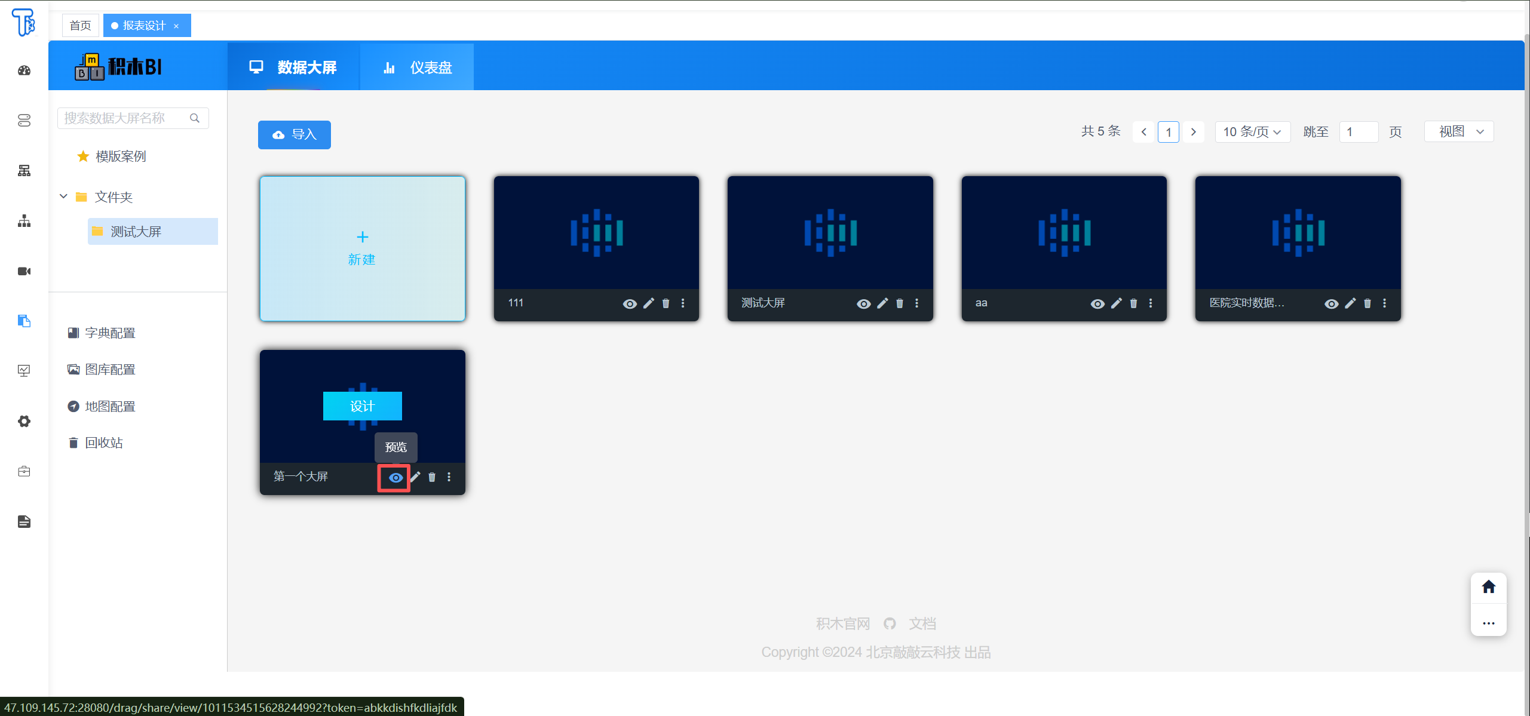Viewport: 1530px width, 716px height.
Task: Delete 第一个大屏 with trash icon
Action: pyautogui.click(x=432, y=477)
